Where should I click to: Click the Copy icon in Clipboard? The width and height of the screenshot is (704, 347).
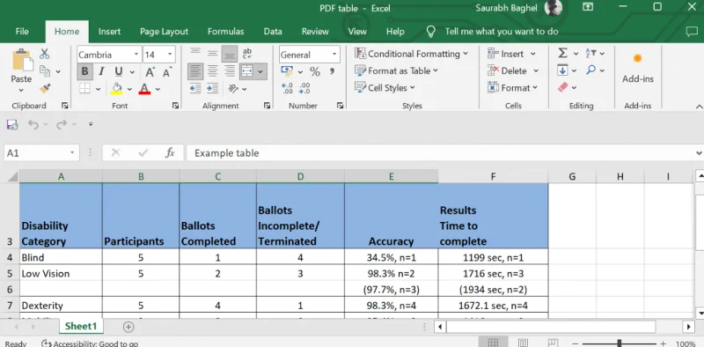point(45,71)
